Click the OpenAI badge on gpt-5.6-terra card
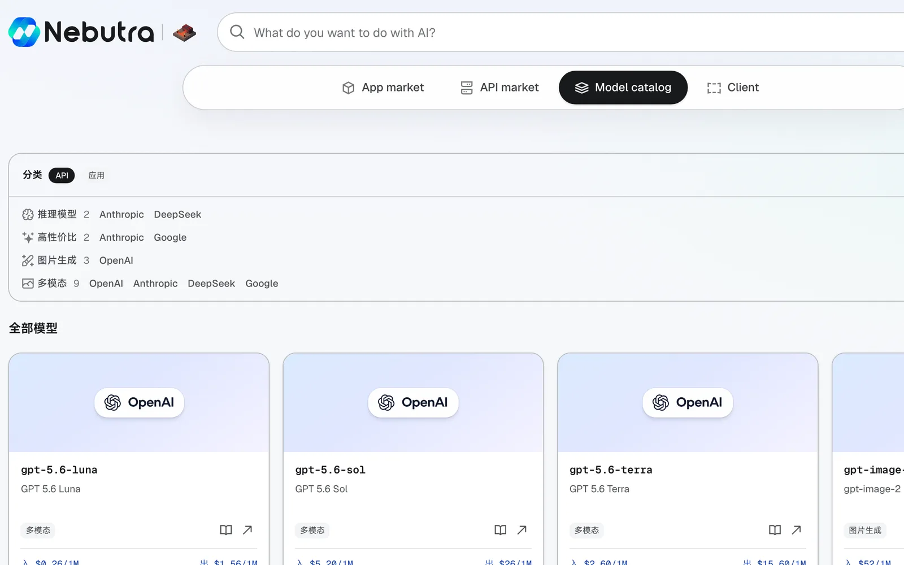The width and height of the screenshot is (904, 565). [688, 403]
